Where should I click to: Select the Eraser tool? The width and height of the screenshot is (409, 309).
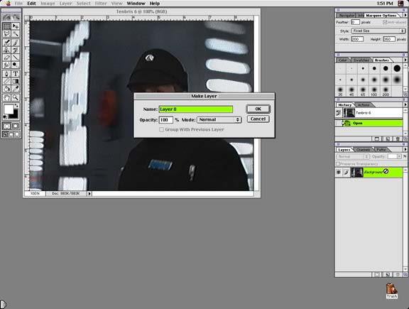[x=7, y=57]
